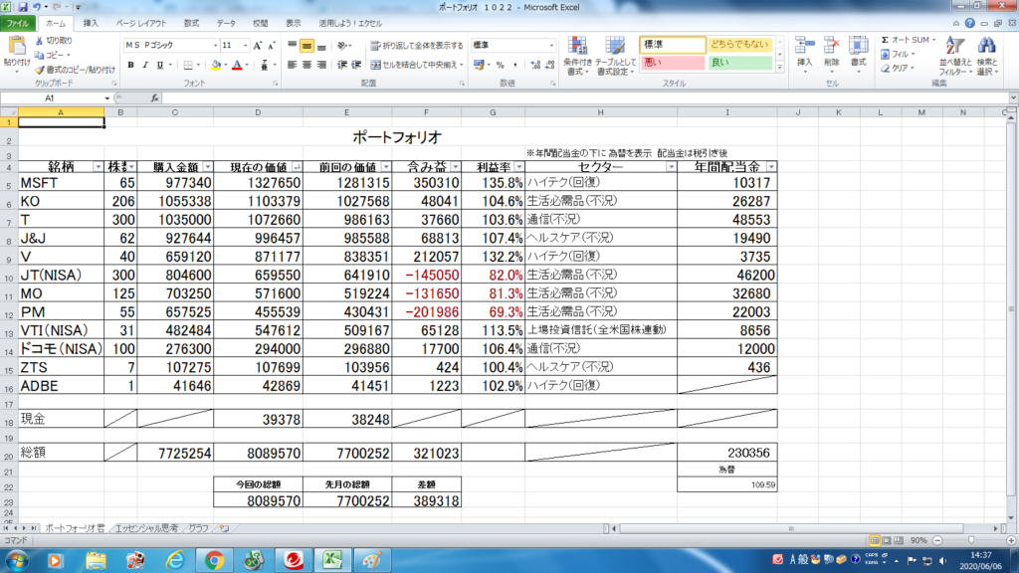This screenshot has width=1019, height=573.
Task: Open filter dropdown for 現在の価値 column
Action: (297, 167)
